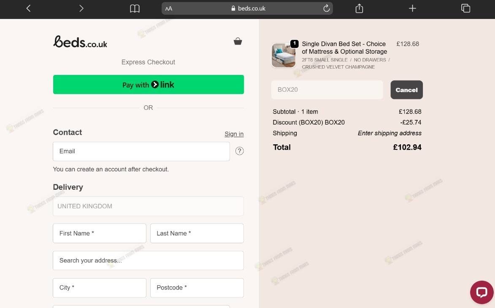Focus the City field
This screenshot has height=308, width=495.
100,288
